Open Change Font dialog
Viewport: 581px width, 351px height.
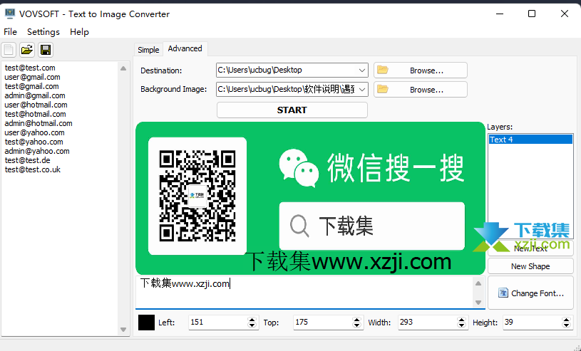pyautogui.click(x=530, y=293)
